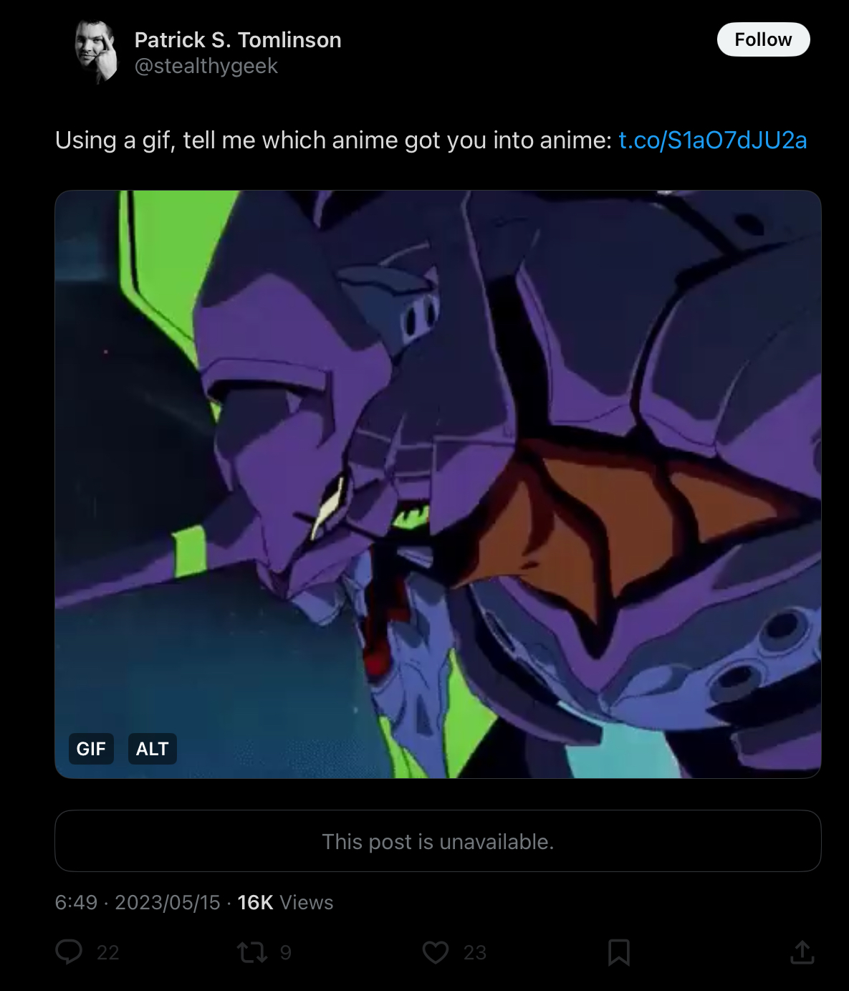Click the GIF badge on the media
The width and height of the screenshot is (849, 991).
pyautogui.click(x=91, y=749)
